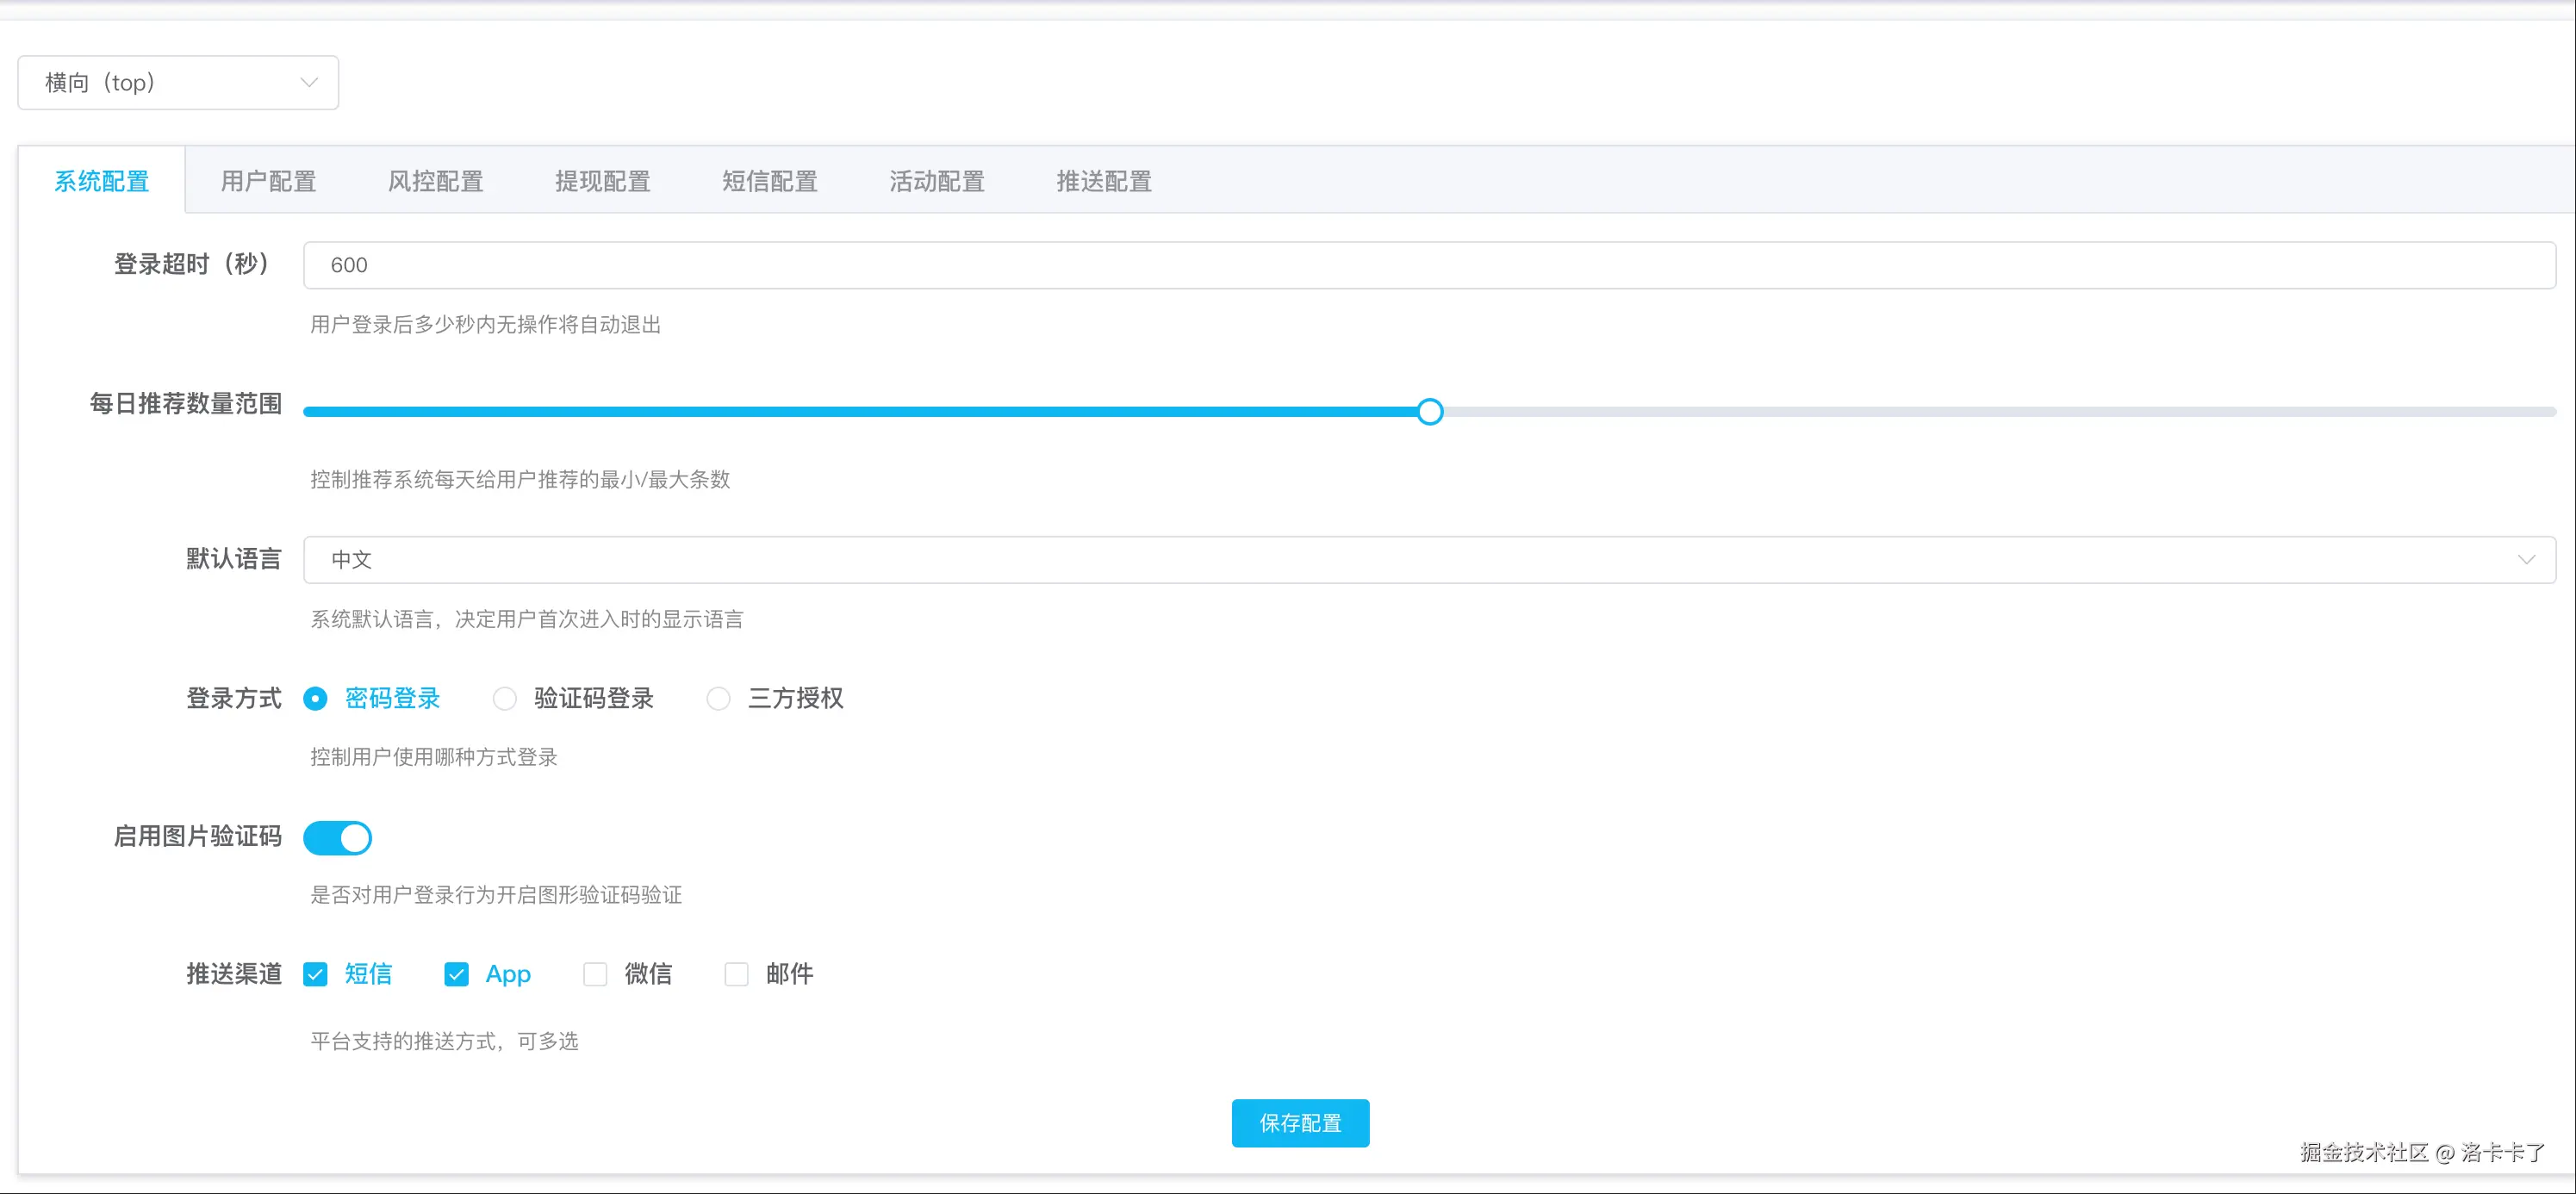Open the 提现配置 tab
This screenshot has height=1194, width=2576.
[x=602, y=181]
